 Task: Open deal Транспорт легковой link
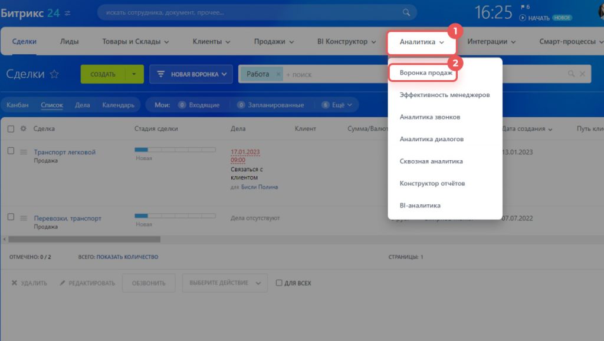65,152
